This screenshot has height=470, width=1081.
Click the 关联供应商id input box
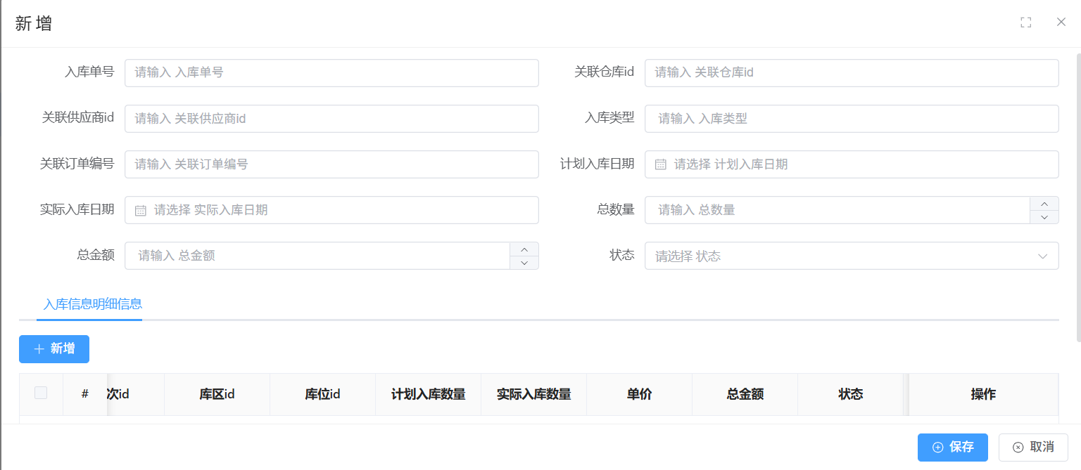coord(331,119)
